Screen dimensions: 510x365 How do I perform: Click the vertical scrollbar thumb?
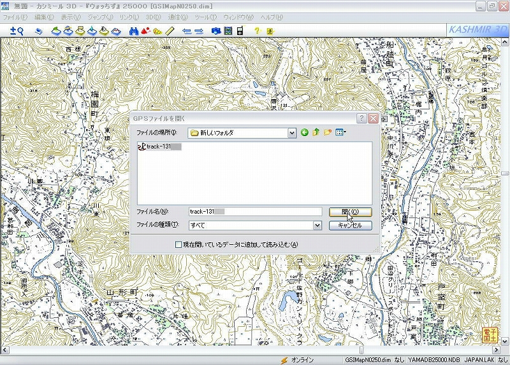[505, 174]
